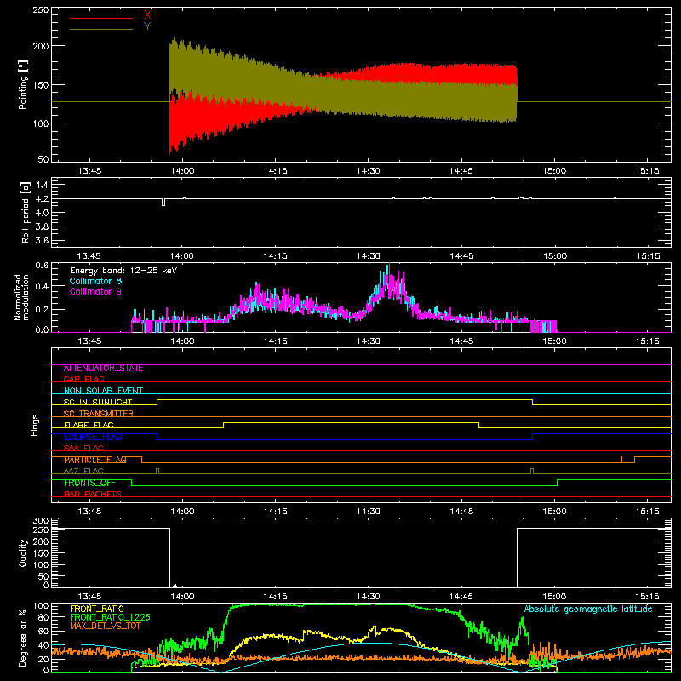Select the 'Degrees or %' axis title
681x681 pixels.
click(23, 638)
